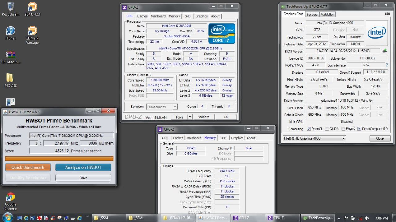396x222 pixels.
Task: Expand the Quick Launch overflow chevron
Action: [x=88, y=216]
